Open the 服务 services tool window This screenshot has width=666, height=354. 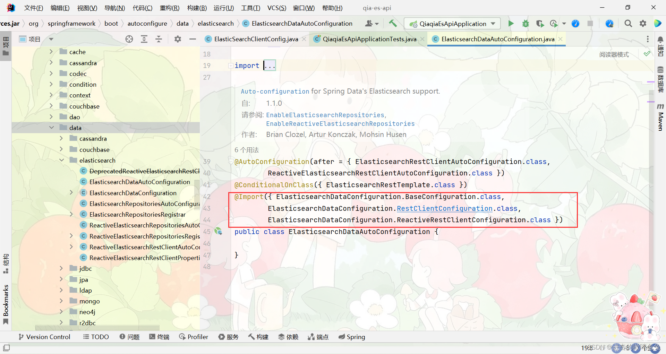click(229, 337)
